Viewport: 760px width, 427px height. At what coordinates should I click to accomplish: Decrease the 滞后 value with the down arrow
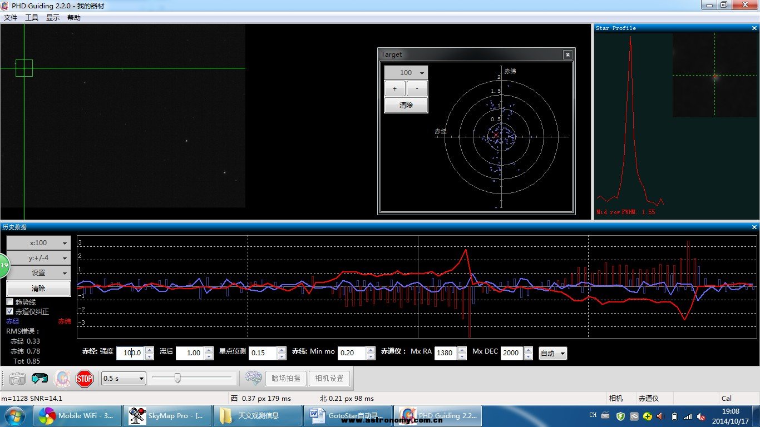click(209, 357)
